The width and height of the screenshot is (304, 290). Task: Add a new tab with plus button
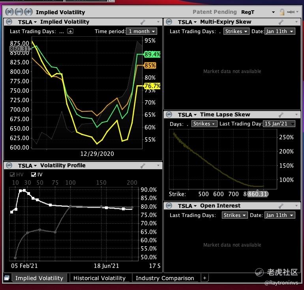205,278
